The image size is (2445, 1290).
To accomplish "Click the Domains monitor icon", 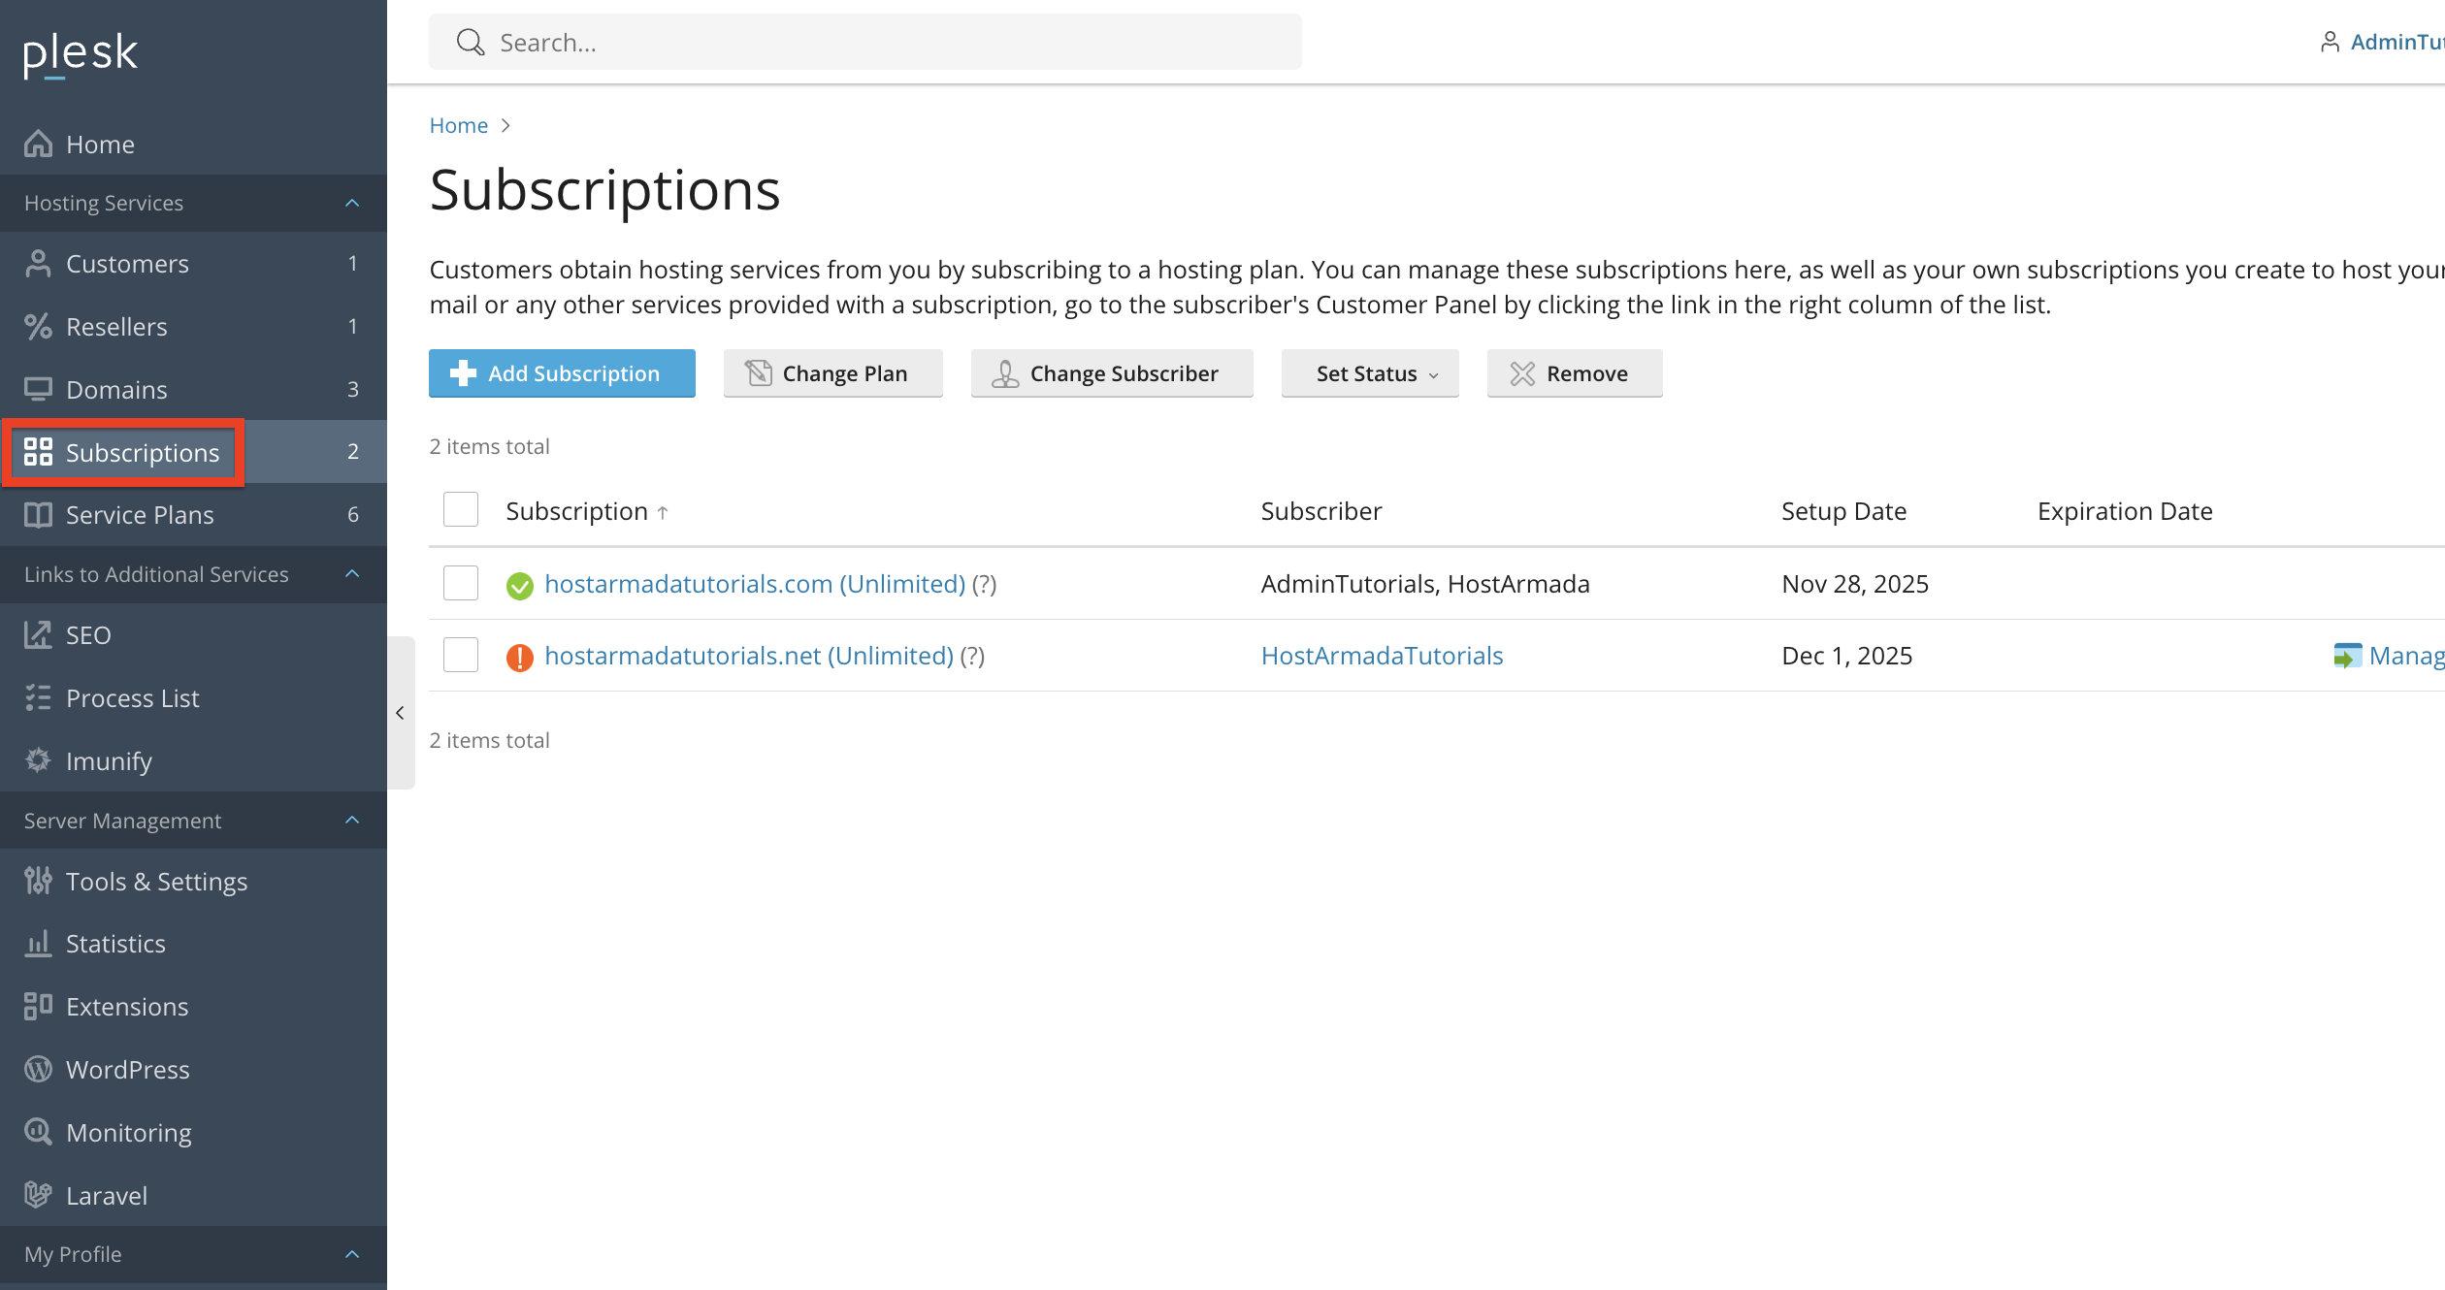I will click(38, 390).
